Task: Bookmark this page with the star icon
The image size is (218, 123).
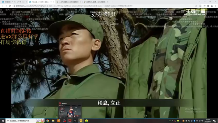Action: pos(200,6)
